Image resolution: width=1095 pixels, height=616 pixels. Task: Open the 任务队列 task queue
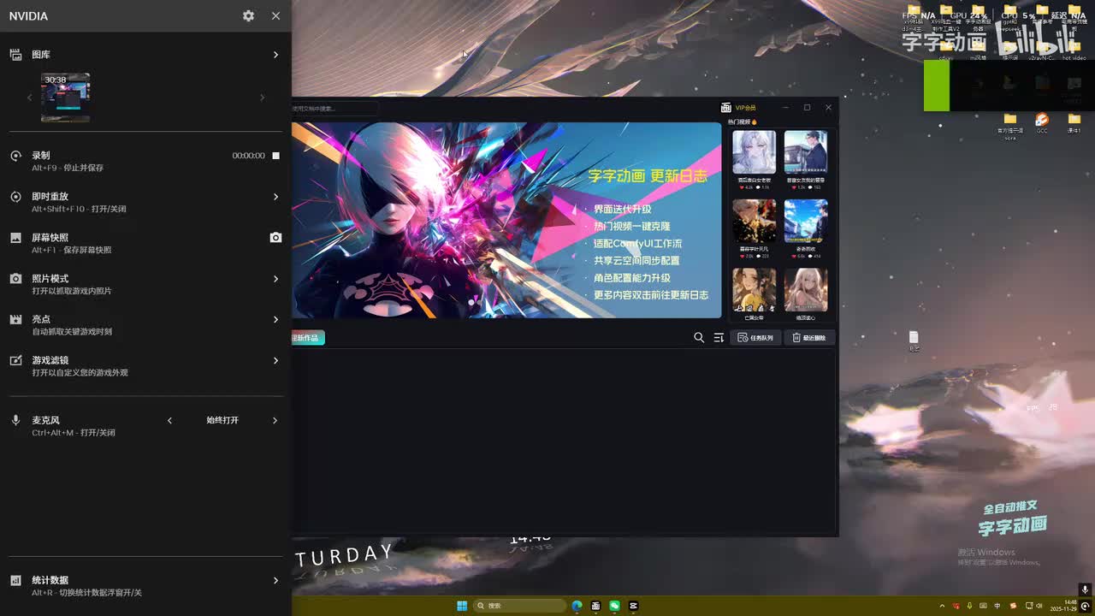click(x=755, y=338)
